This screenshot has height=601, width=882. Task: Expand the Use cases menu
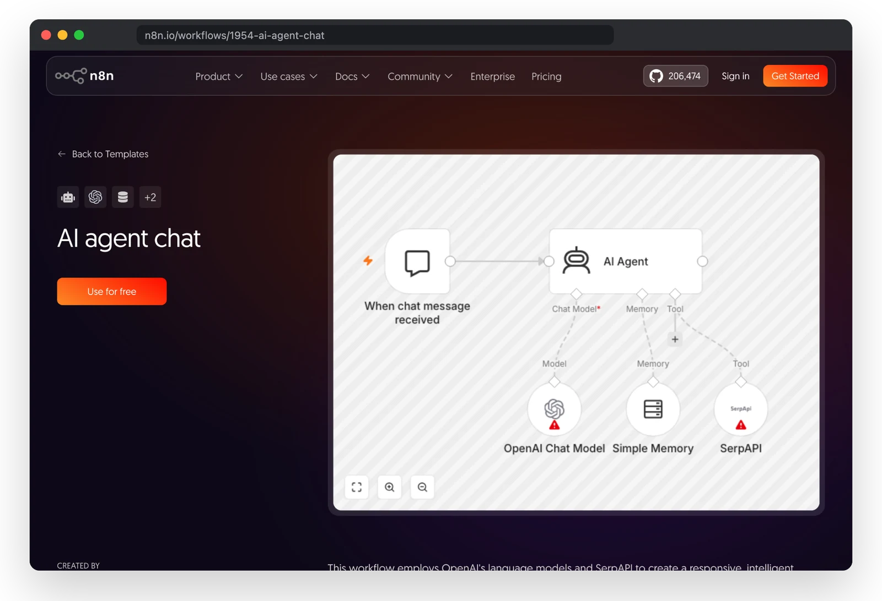click(289, 77)
